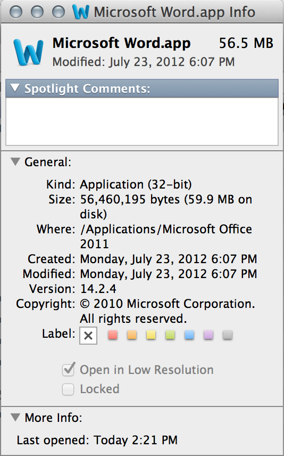The width and height of the screenshot is (284, 456).
Task: Apply the red label color
Action: [113, 335]
